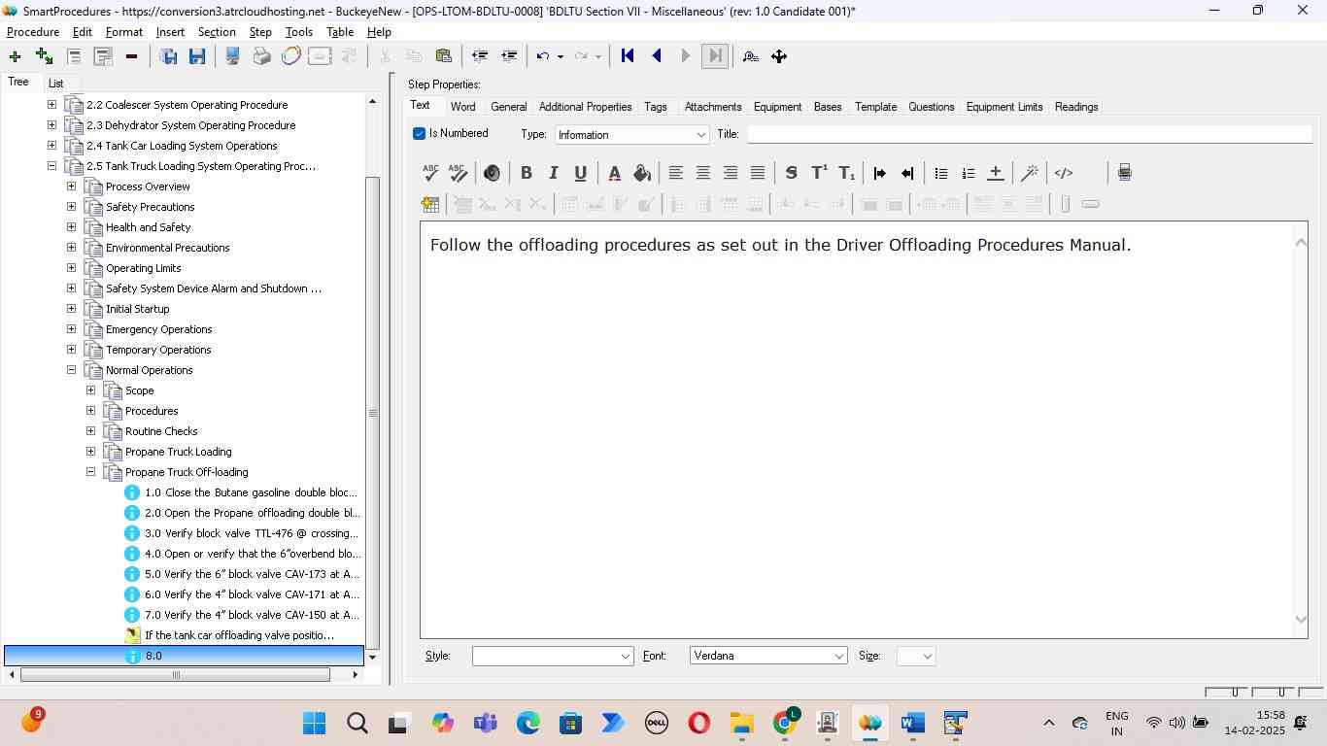Open the Tools menu
This screenshot has width=1327, height=746.
(x=298, y=32)
